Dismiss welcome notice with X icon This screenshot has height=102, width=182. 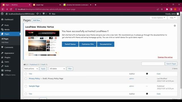coord(175,26)
